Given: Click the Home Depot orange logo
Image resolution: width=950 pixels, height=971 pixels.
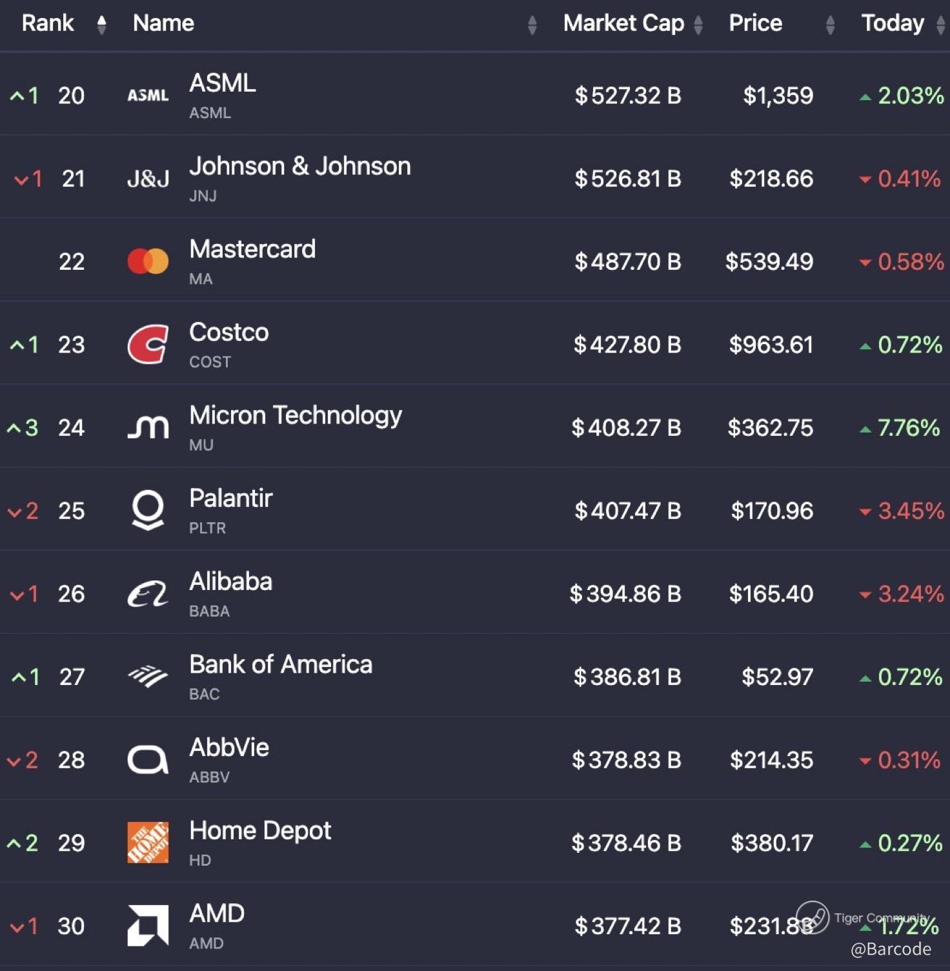Looking at the screenshot, I should [148, 843].
